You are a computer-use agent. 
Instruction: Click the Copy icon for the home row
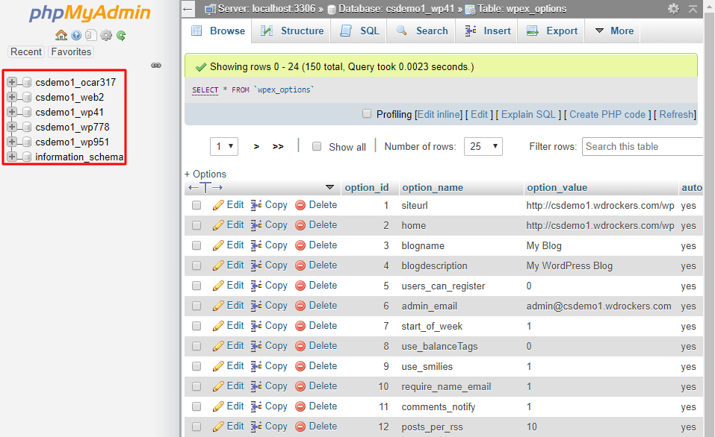[x=256, y=225]
